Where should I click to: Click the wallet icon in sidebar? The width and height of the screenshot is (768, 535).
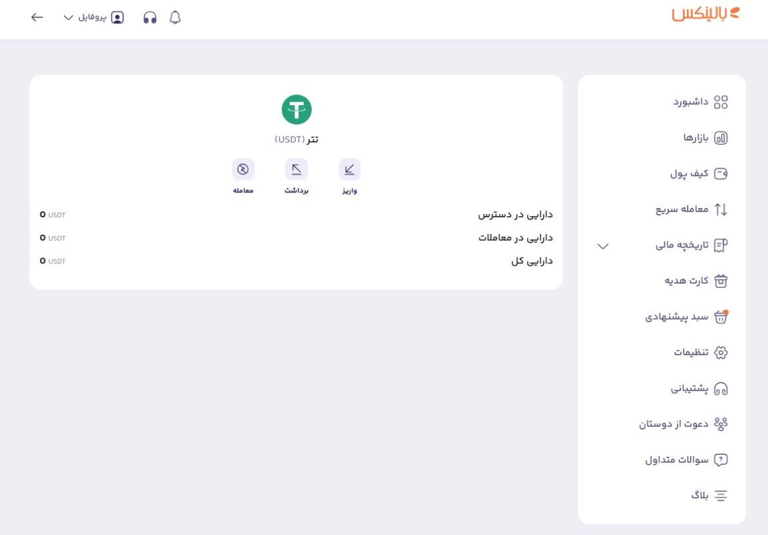721,174
